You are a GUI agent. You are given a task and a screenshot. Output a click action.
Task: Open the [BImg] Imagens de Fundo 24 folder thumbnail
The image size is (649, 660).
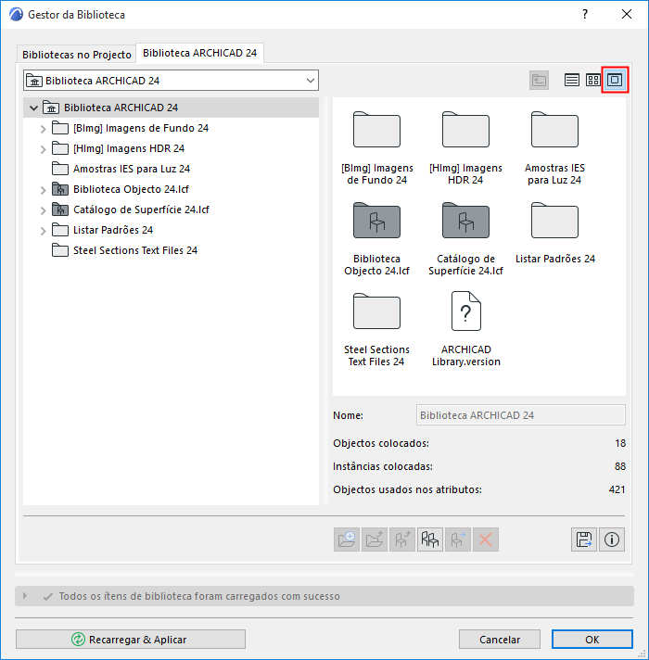click(x=376, y=130)
